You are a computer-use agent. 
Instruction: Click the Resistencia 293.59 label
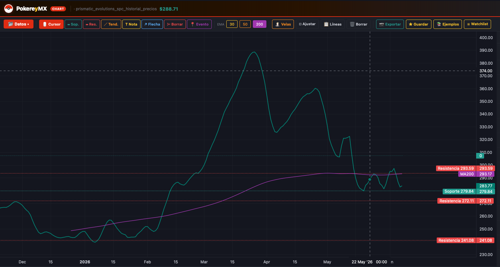(456, 168)
